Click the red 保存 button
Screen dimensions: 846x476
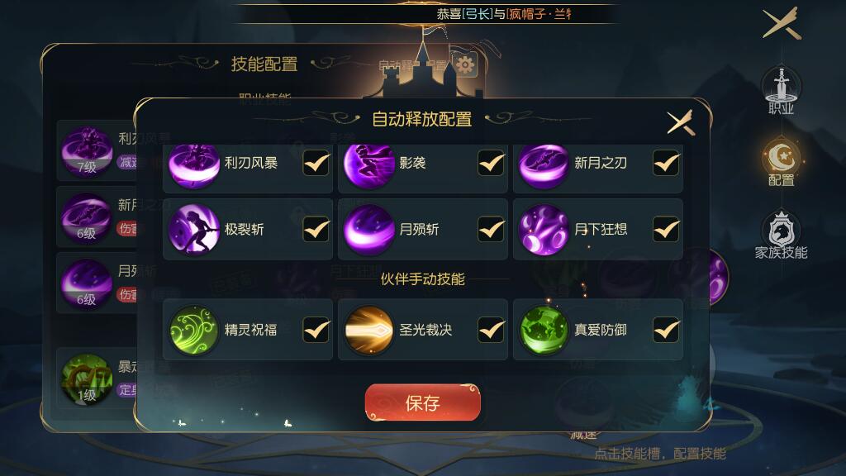pyautogui.click(x=422, y=402)
